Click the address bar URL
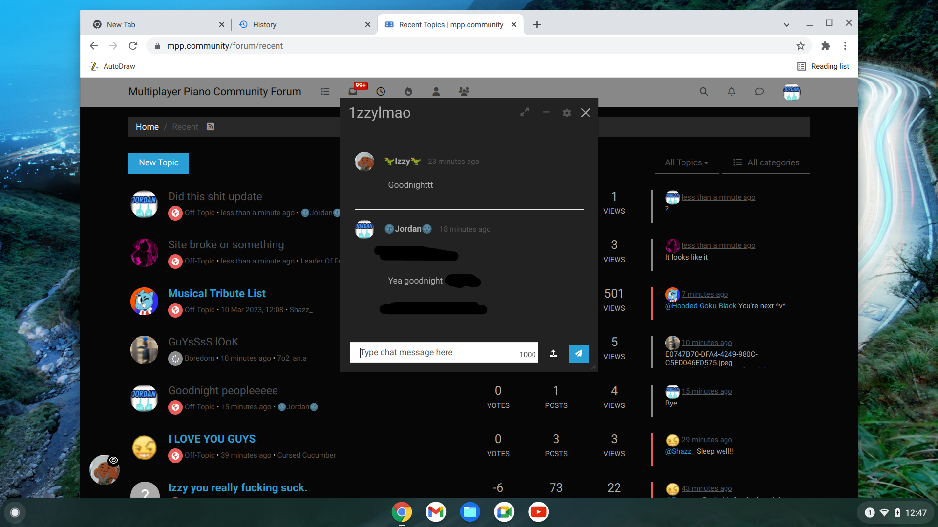The image size is (938, 527). click(225, 46)
